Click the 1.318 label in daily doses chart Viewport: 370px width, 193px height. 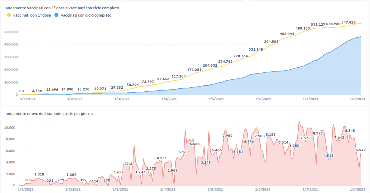pos(39,174)
